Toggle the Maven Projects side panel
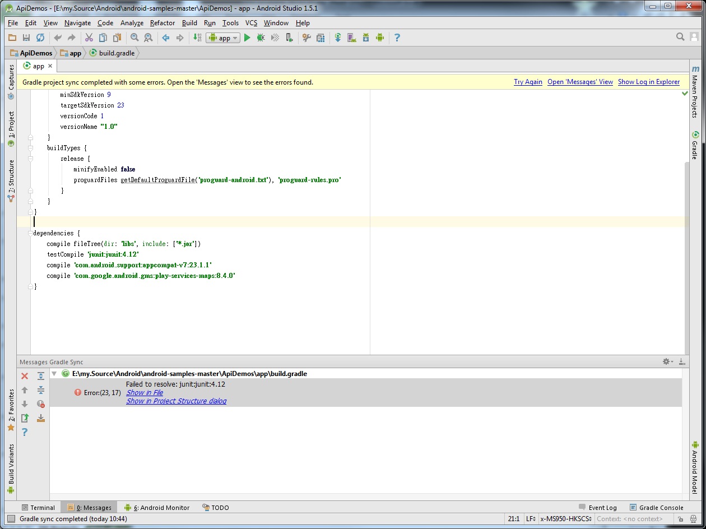Image resolution: width=706 pixels, height=529 pixels. pyautogui.click(x=695, y=92)
